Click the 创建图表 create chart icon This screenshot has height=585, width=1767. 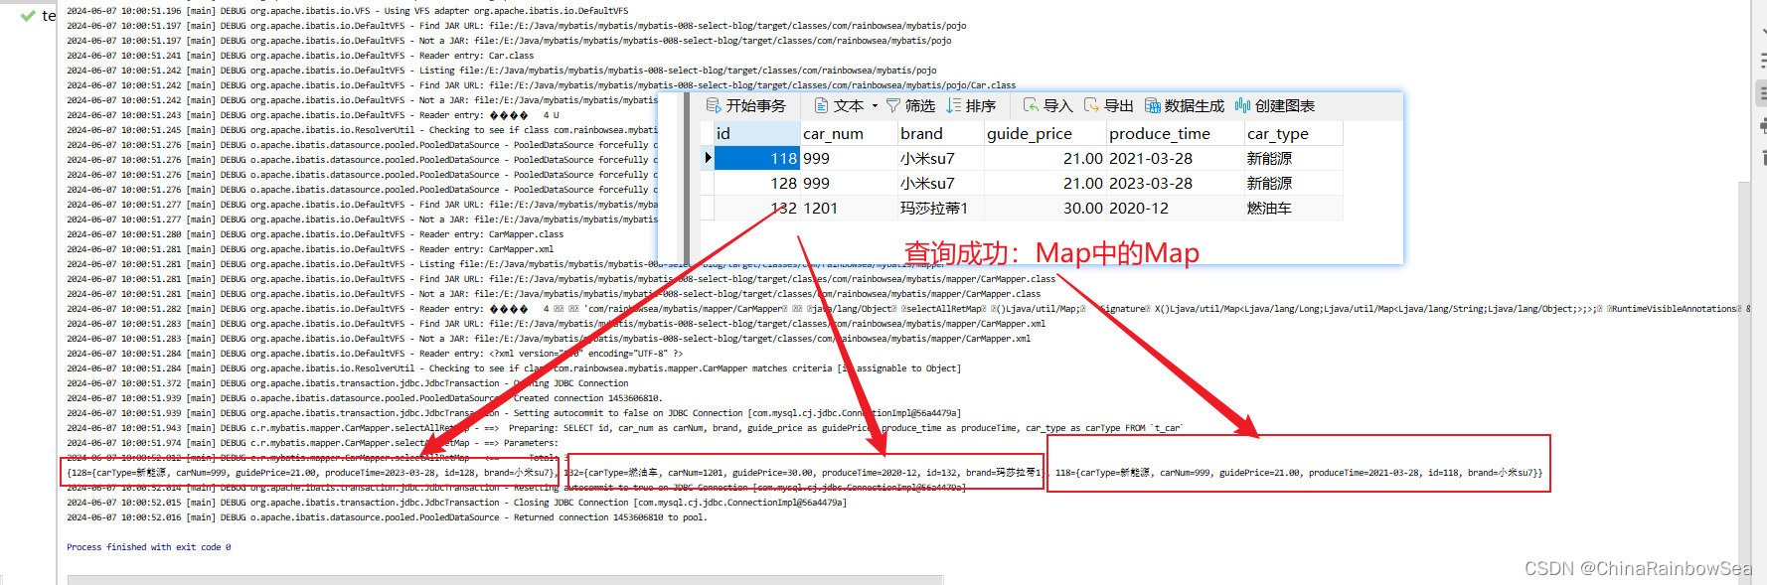[x=1242, y=105]
